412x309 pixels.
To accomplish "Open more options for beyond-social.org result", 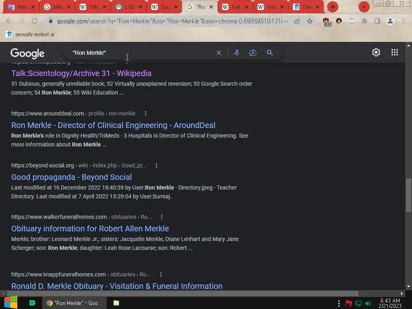I will [157, 165].
